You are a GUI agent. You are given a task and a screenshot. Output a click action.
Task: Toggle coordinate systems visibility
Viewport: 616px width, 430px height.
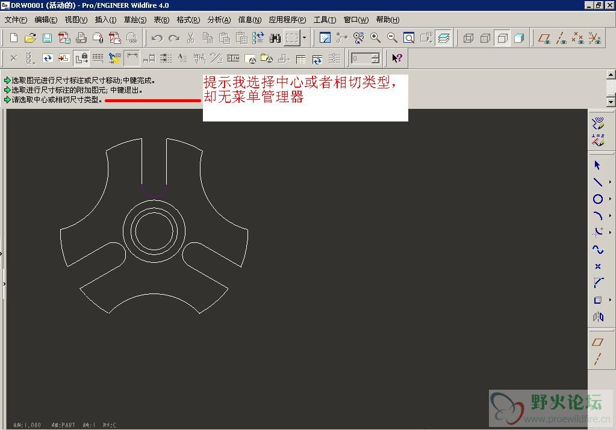[x=595, y=38]
